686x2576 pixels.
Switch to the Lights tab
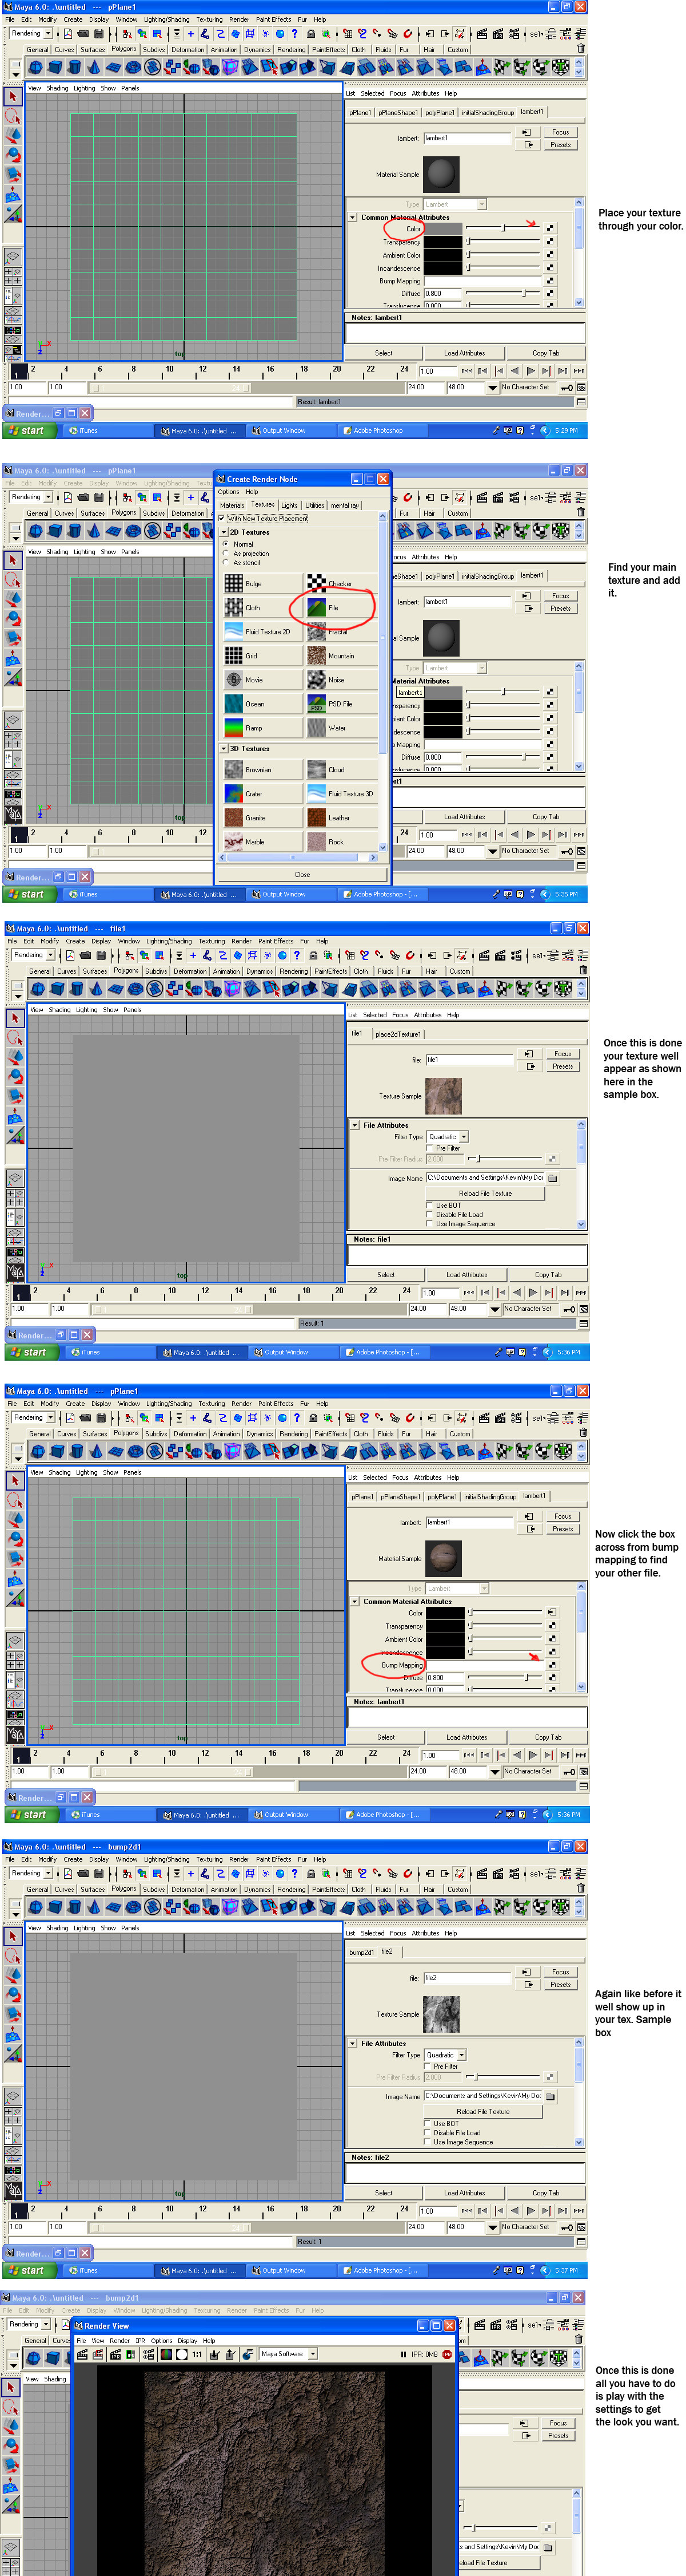[289, 505]
